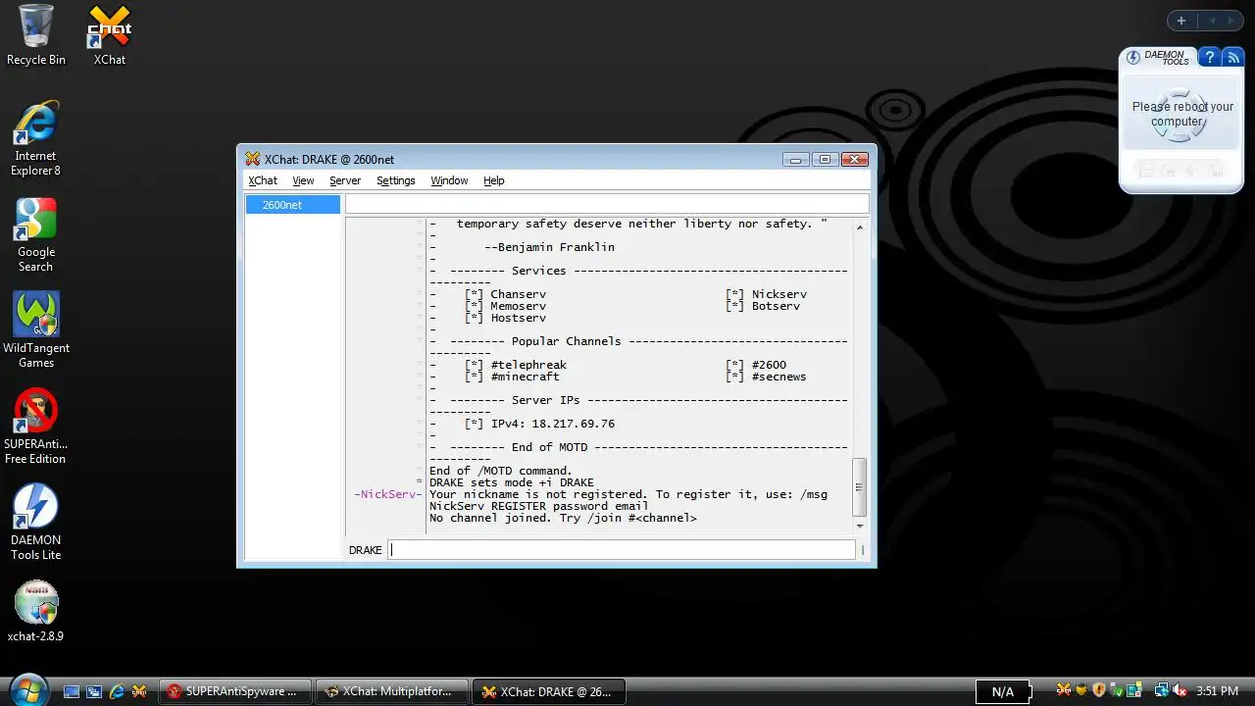The width and height of the screenshot is (1255, 706).
Task: Click the sidebar previous gadgets arrow
Action: pyautogui.click(x=1211, y=21)
